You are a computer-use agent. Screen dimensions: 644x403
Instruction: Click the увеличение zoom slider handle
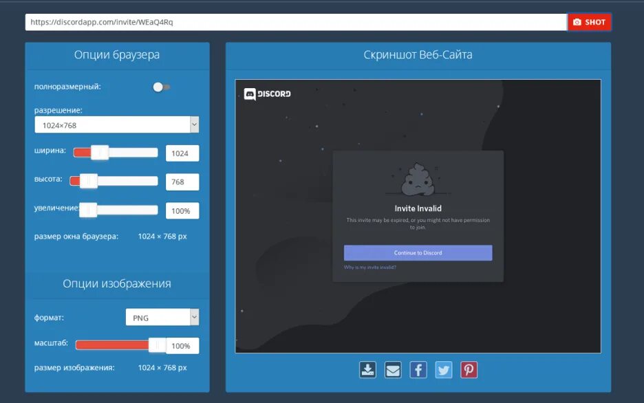pyautogui.click(x=88, y=210)
